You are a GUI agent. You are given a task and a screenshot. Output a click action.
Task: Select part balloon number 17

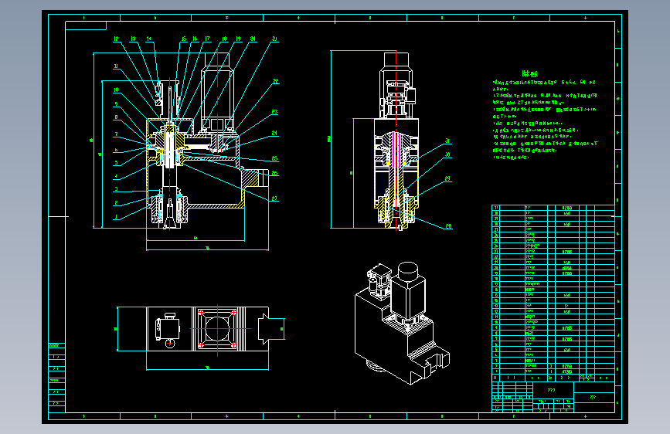[x=207, y=39]
